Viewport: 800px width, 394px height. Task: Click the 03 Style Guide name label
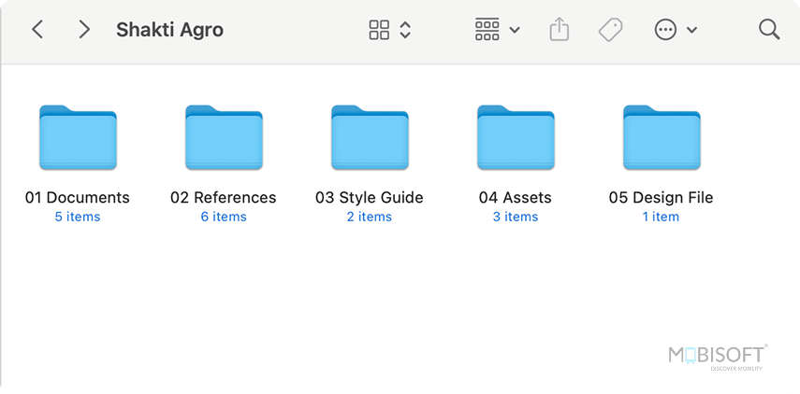370,197
